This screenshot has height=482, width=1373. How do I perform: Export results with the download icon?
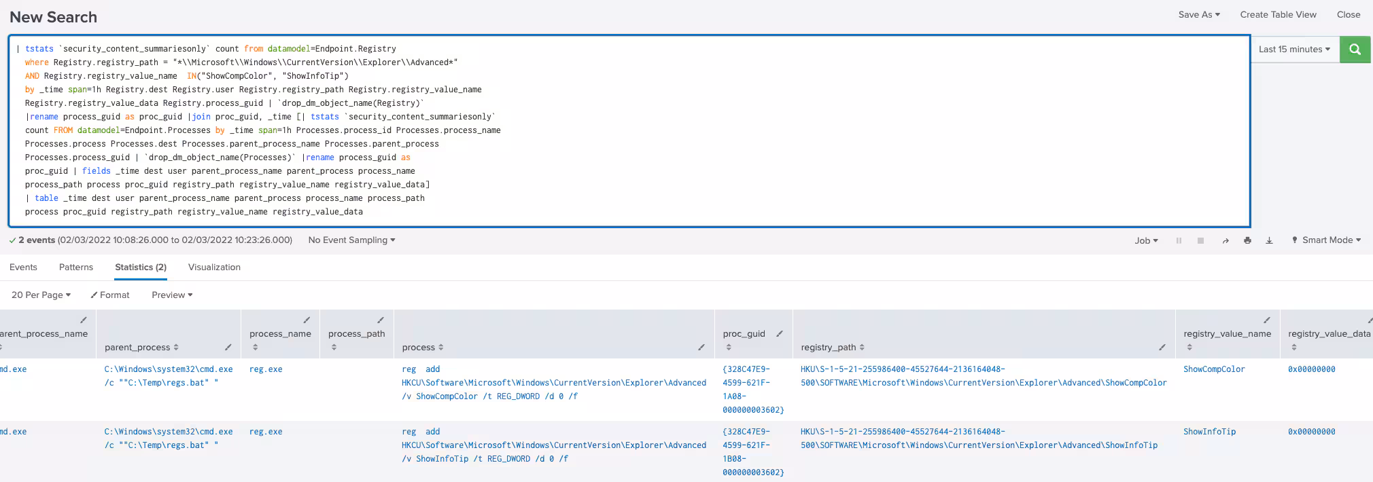pos(1269,240)
